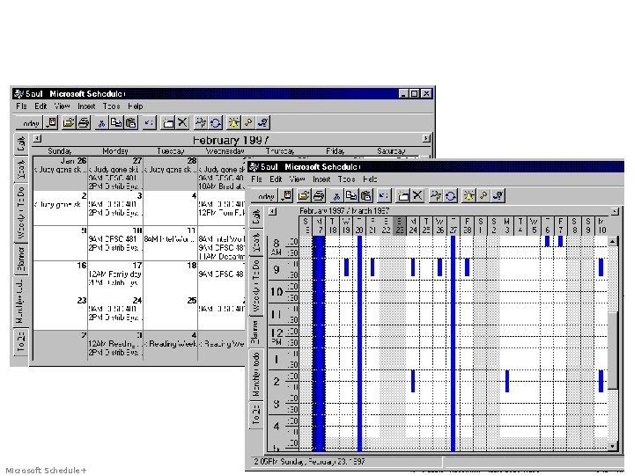Image resolution: width=634 pixels, height=475 pixels.
Task: Open the Edit menu in the back window
Action: pos(41,106)
